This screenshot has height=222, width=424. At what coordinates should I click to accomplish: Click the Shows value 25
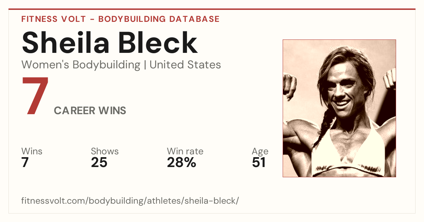(x=99, y=162)
